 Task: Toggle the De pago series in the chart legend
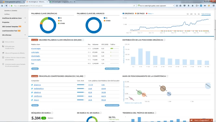140,13
